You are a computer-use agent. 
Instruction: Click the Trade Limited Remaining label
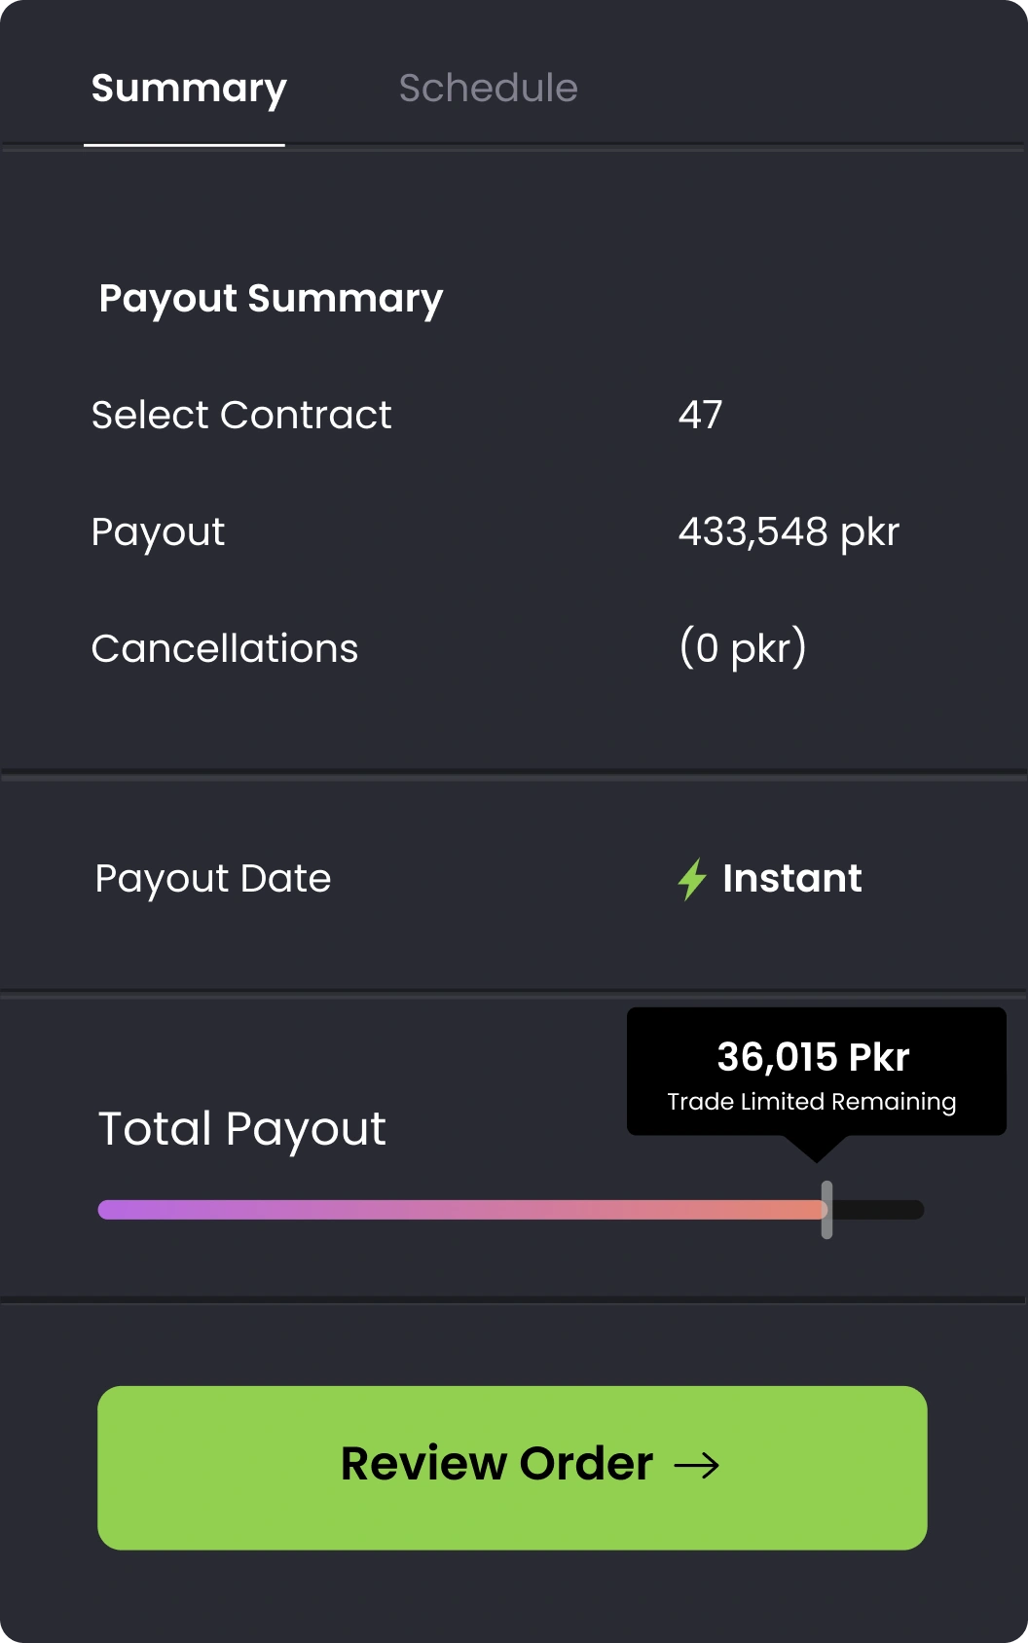pyautogui.click(x=811, y=1102)
